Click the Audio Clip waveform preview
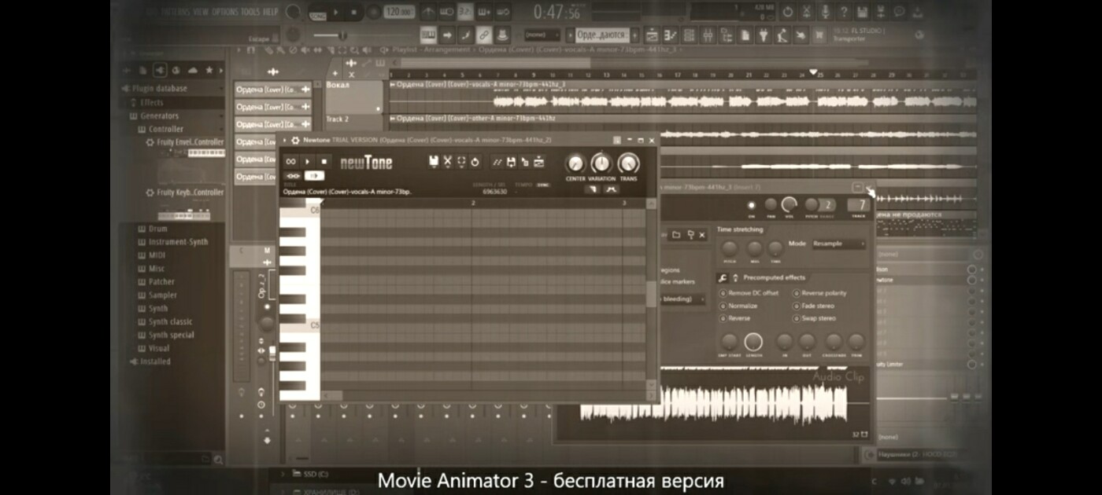 (713, 404)
